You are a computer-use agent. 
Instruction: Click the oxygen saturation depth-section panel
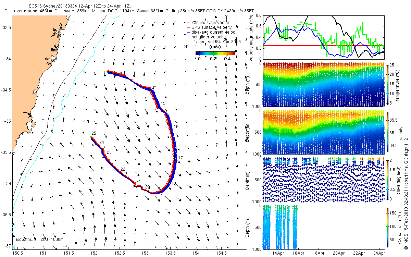tap(323, 227)
